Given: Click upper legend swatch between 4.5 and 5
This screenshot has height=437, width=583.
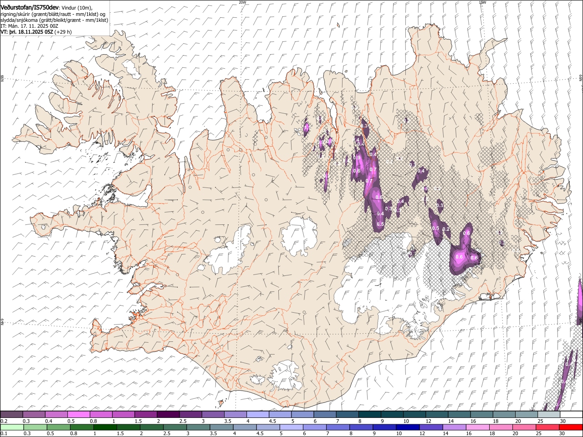Looking at the screenshot, I should (280, 415).
